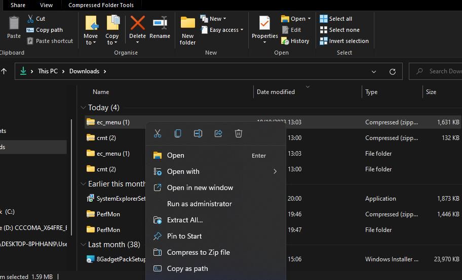Click the Delete trash icon in context menu
This screenshot has height=280, width=462.
pos(239,133)
